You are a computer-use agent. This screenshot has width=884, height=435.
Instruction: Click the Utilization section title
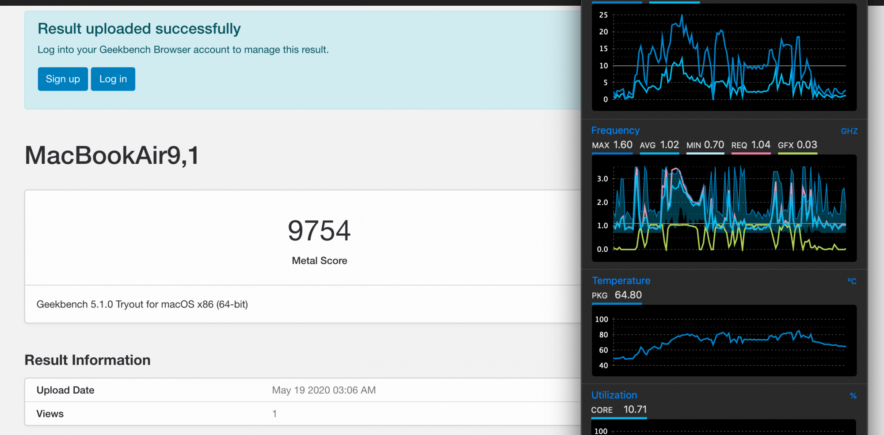click(x=614, y=395)
